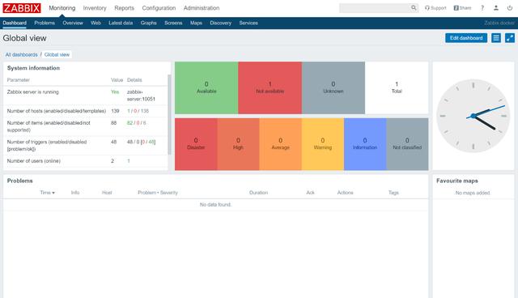This screenshot has width=518, height=298.
Task: Go to the Web submenu
Action: pos(96,23)
